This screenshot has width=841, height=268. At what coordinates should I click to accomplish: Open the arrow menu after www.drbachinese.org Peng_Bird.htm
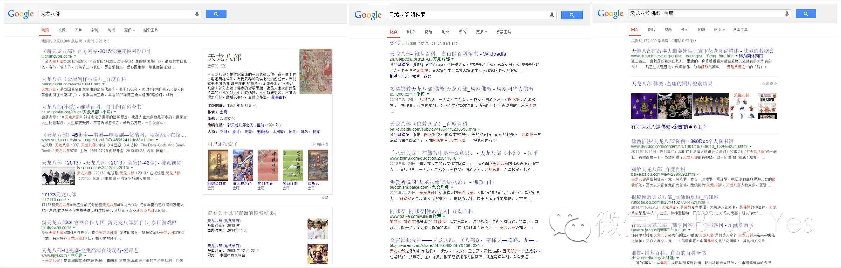[736, 56]
